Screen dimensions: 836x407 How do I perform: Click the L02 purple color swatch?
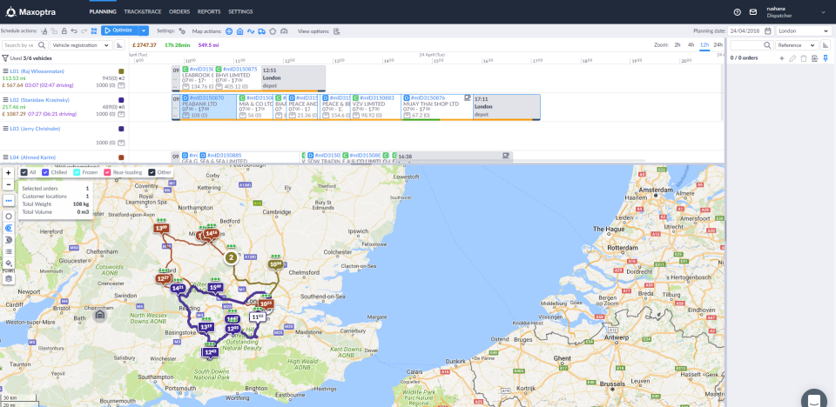pos(122,100)
